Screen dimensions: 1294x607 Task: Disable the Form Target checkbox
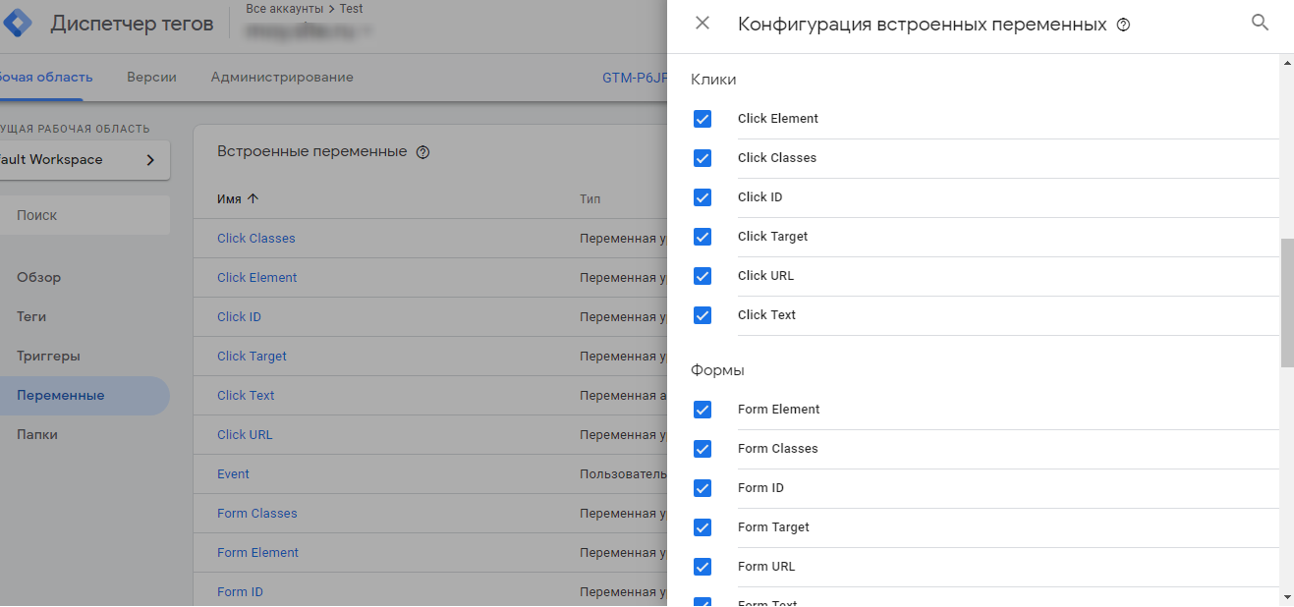click(703, 527)
